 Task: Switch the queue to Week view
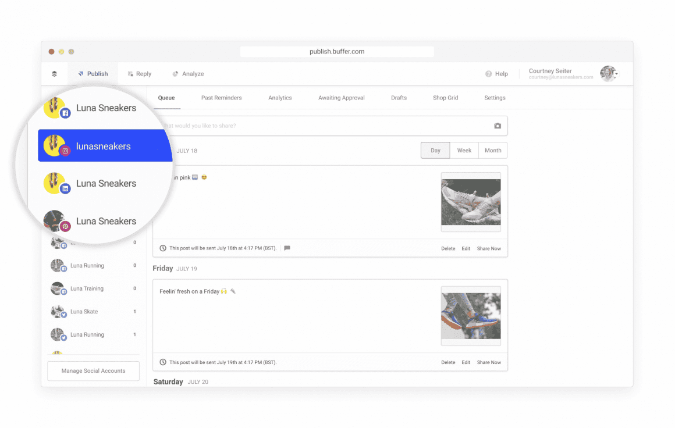(x=464, y=151)
